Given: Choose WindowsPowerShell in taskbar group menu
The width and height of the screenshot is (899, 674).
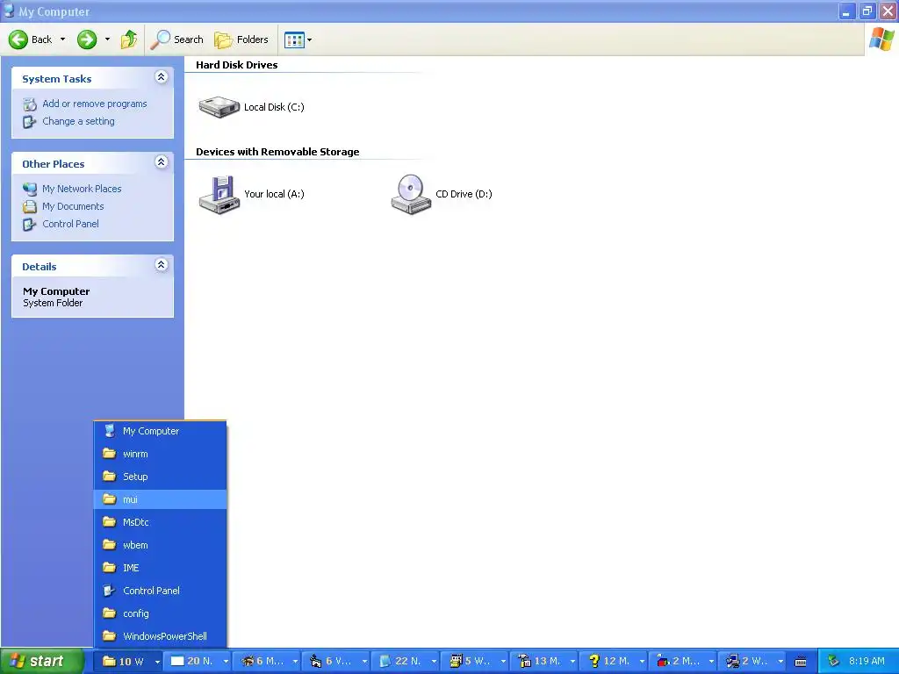Looking at the screenshot, I should pos(160,636).
